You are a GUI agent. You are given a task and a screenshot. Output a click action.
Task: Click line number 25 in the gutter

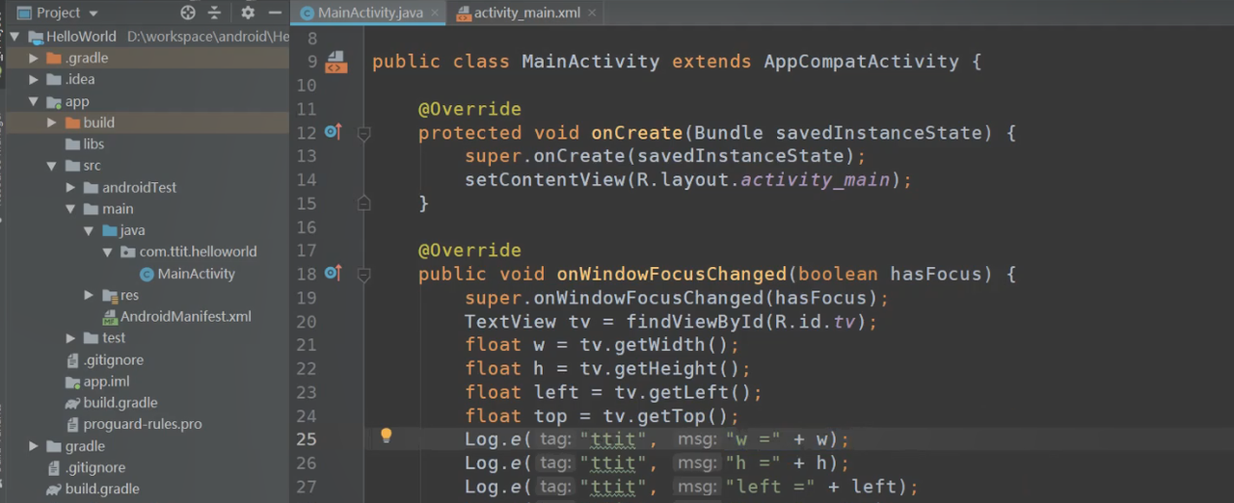click(x=306, y=439)
